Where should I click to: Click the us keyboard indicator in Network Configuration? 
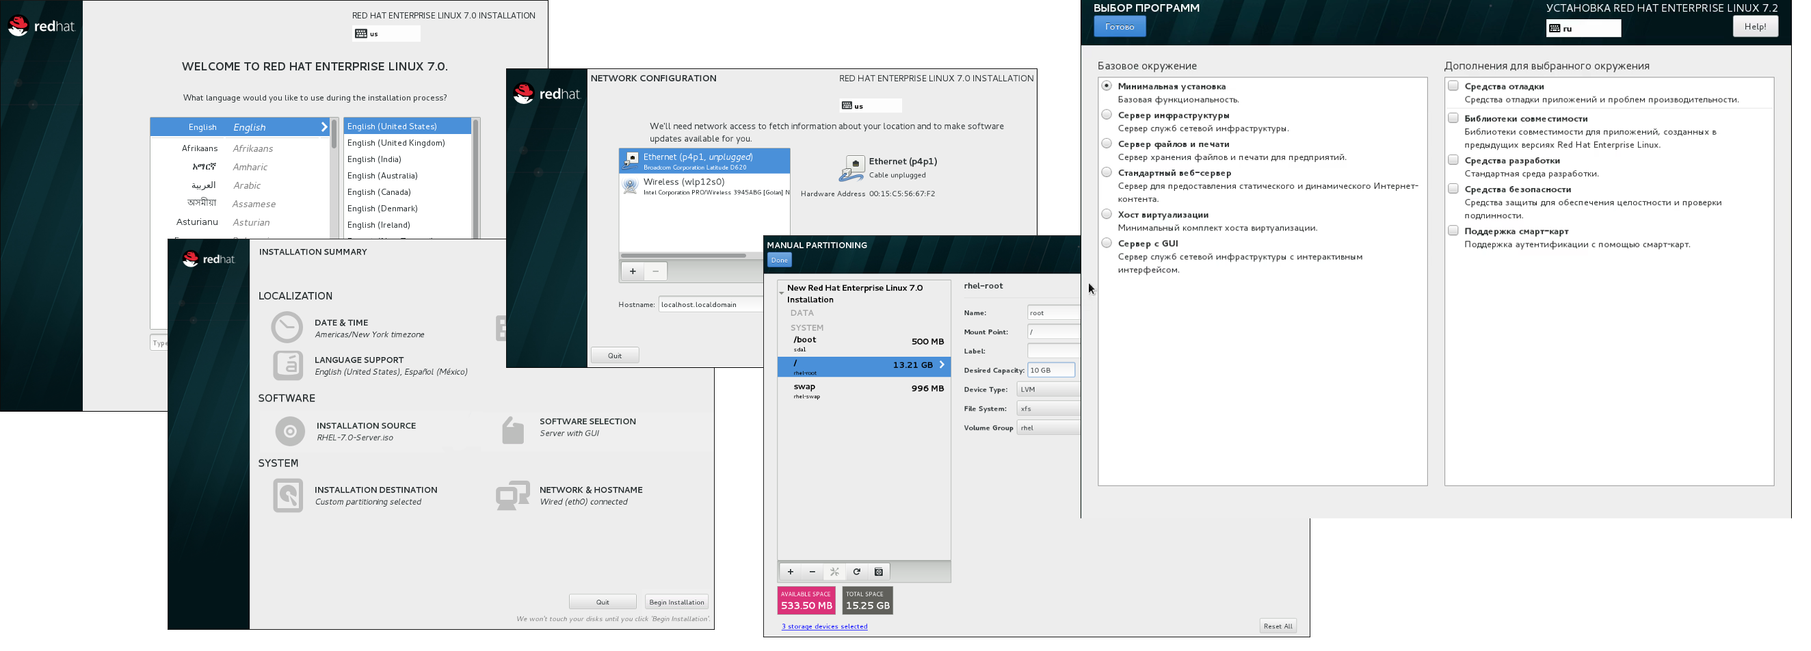871,105
